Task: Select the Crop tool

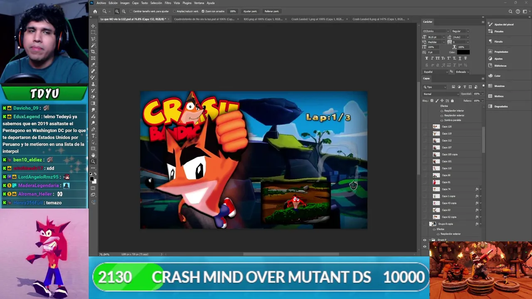Action: coord(93,51)
